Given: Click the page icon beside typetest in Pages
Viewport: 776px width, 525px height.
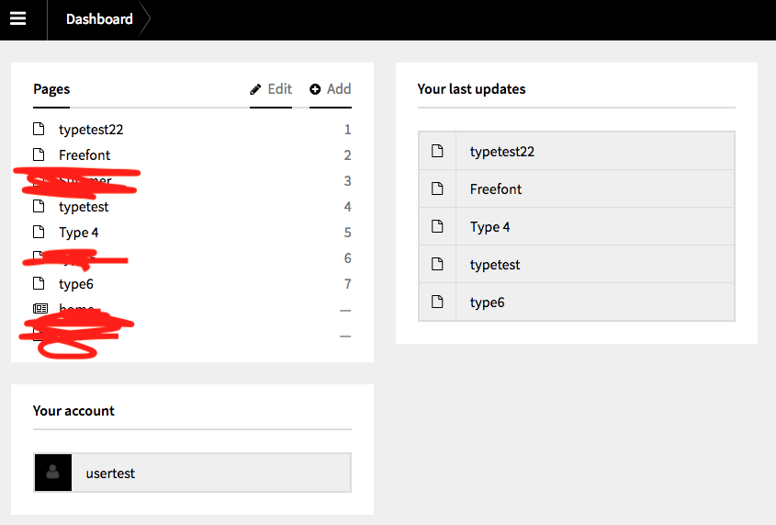Looking at the screenshot, I should 39,207.
